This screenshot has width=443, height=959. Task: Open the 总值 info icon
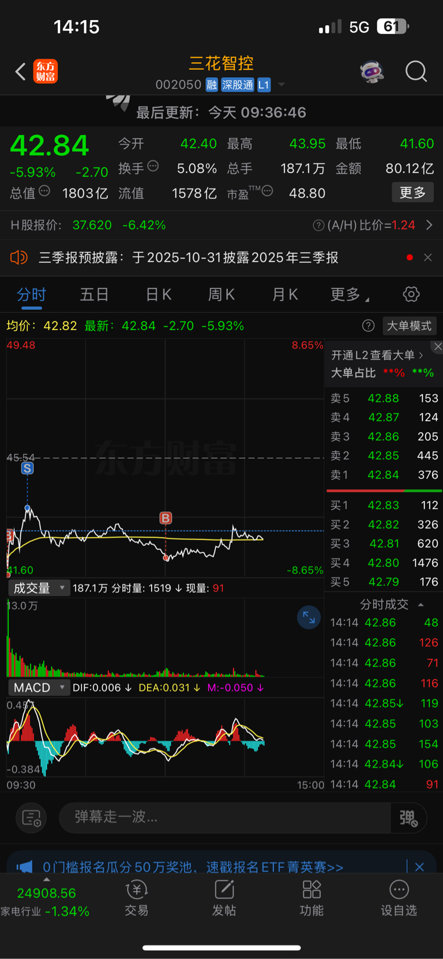(x=44, y=191)
